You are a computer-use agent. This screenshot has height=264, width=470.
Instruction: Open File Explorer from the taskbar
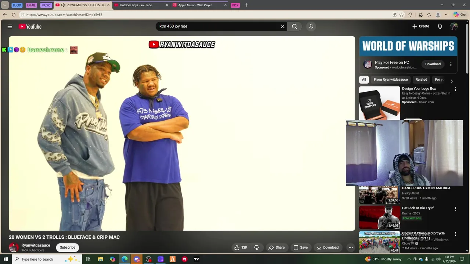(100, 259)
